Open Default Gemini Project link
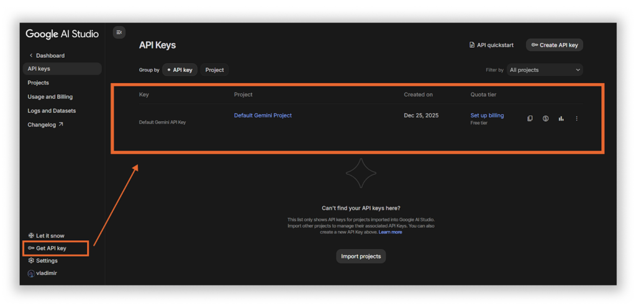 pyautogui.click(x=263, y=115)
